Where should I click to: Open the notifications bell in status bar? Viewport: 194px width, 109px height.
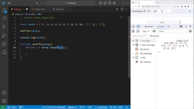click(127, 107)
